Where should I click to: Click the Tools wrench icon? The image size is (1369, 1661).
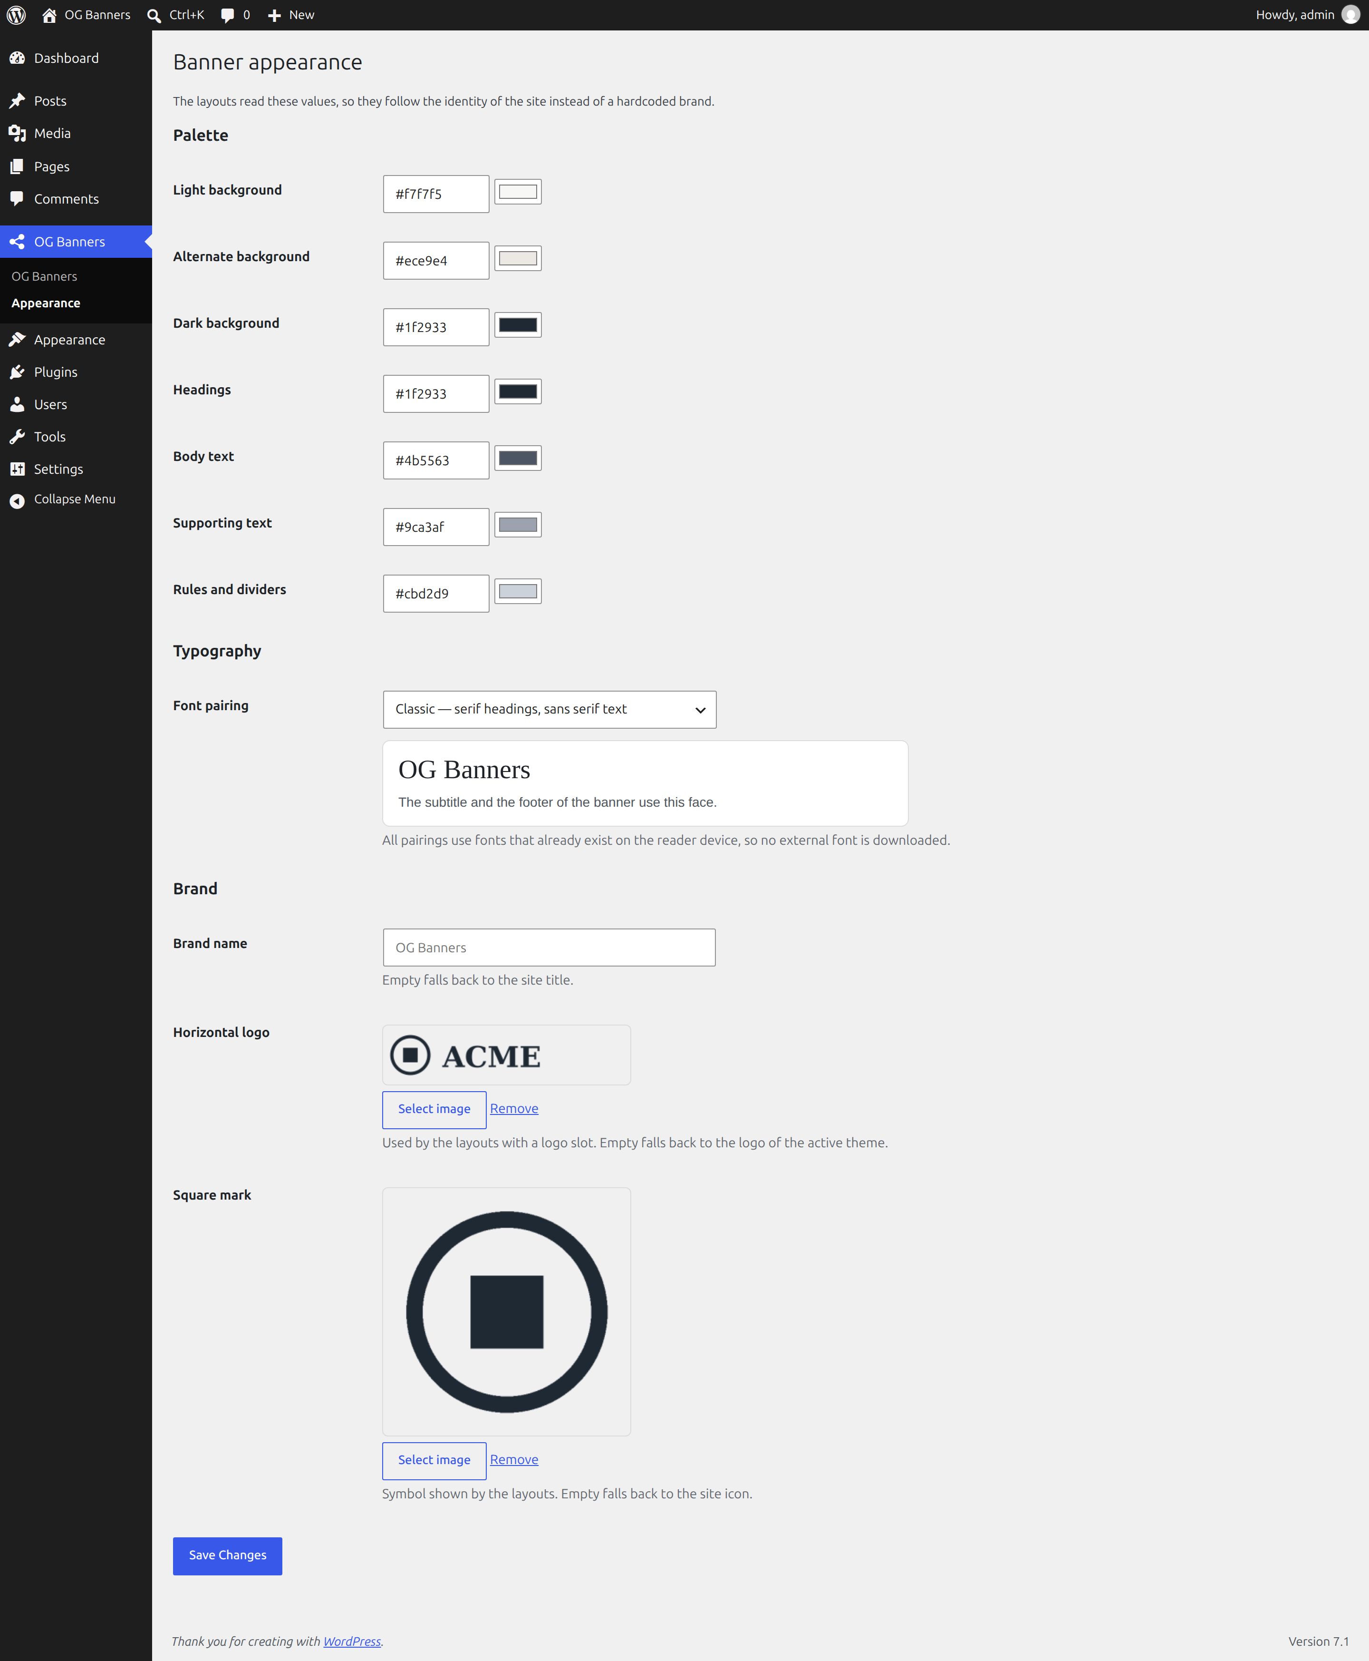(x=17, y=436)
